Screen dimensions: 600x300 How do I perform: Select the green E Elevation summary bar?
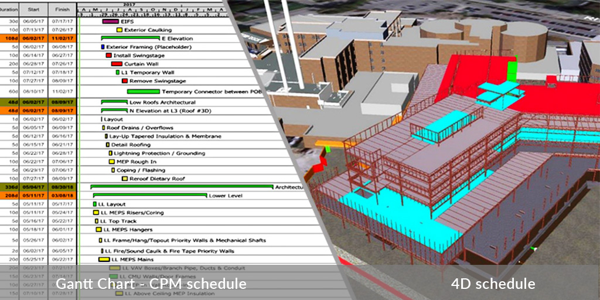[x=130, y=37]
